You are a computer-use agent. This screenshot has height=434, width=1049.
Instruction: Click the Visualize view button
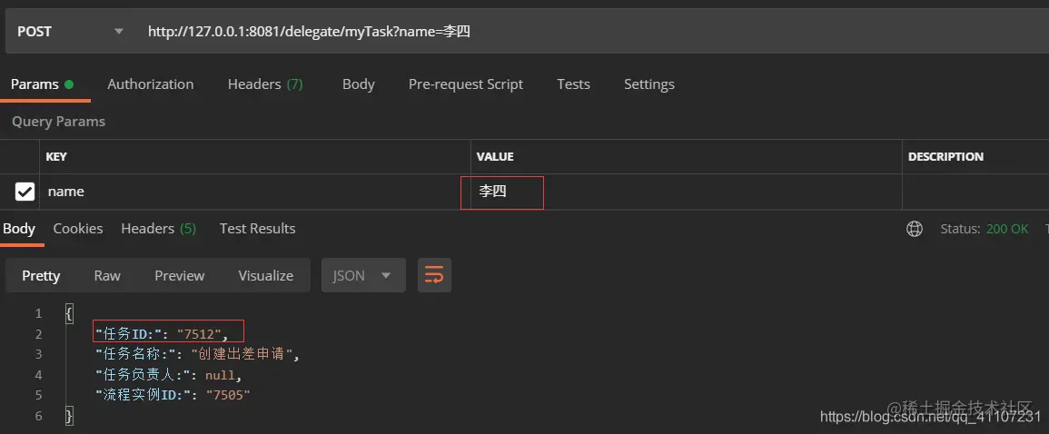(265, 275)
